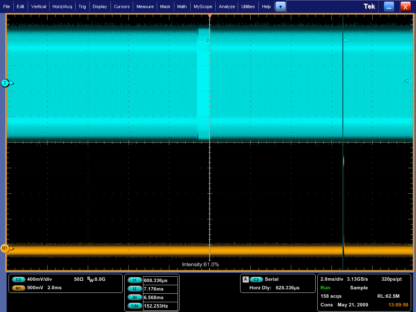
Task: Click the A trigger indicator badge
Action: pos(245,279)
